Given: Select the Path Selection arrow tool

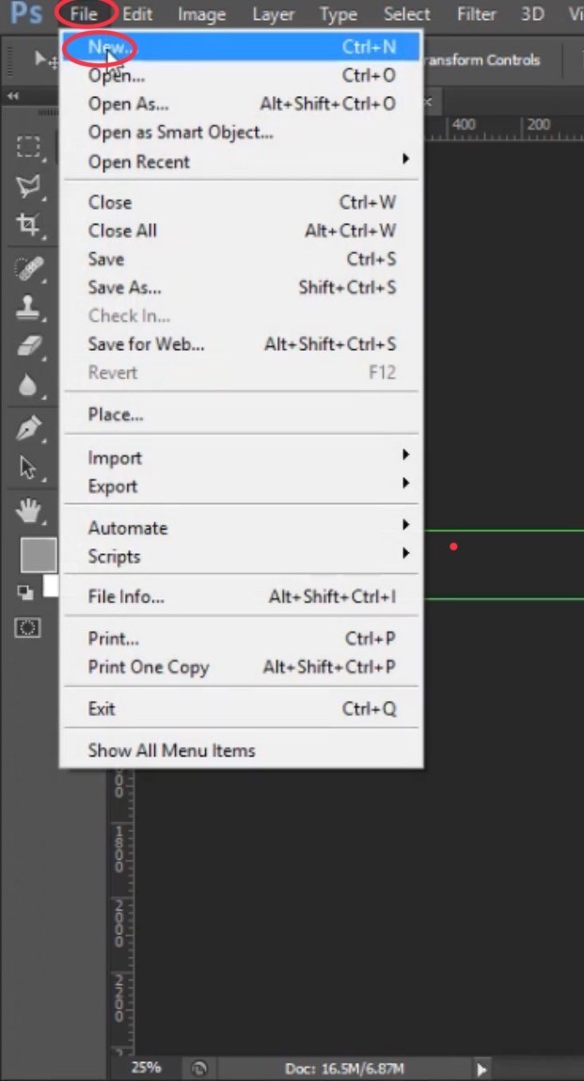Looking at the screenshot, I should coord(29,468).
